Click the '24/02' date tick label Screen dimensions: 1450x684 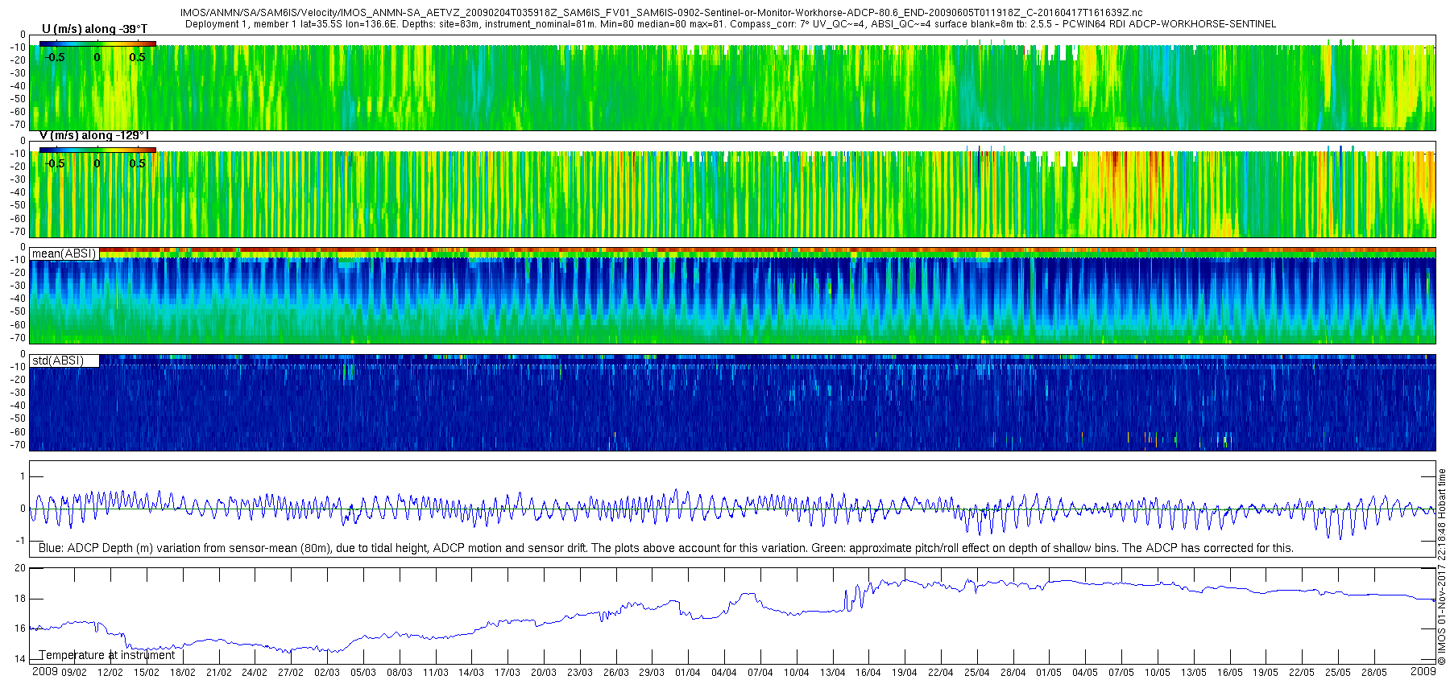(x=255, y=673)
